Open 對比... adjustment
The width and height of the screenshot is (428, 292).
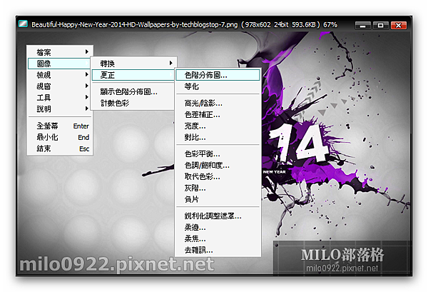[218, 137]
